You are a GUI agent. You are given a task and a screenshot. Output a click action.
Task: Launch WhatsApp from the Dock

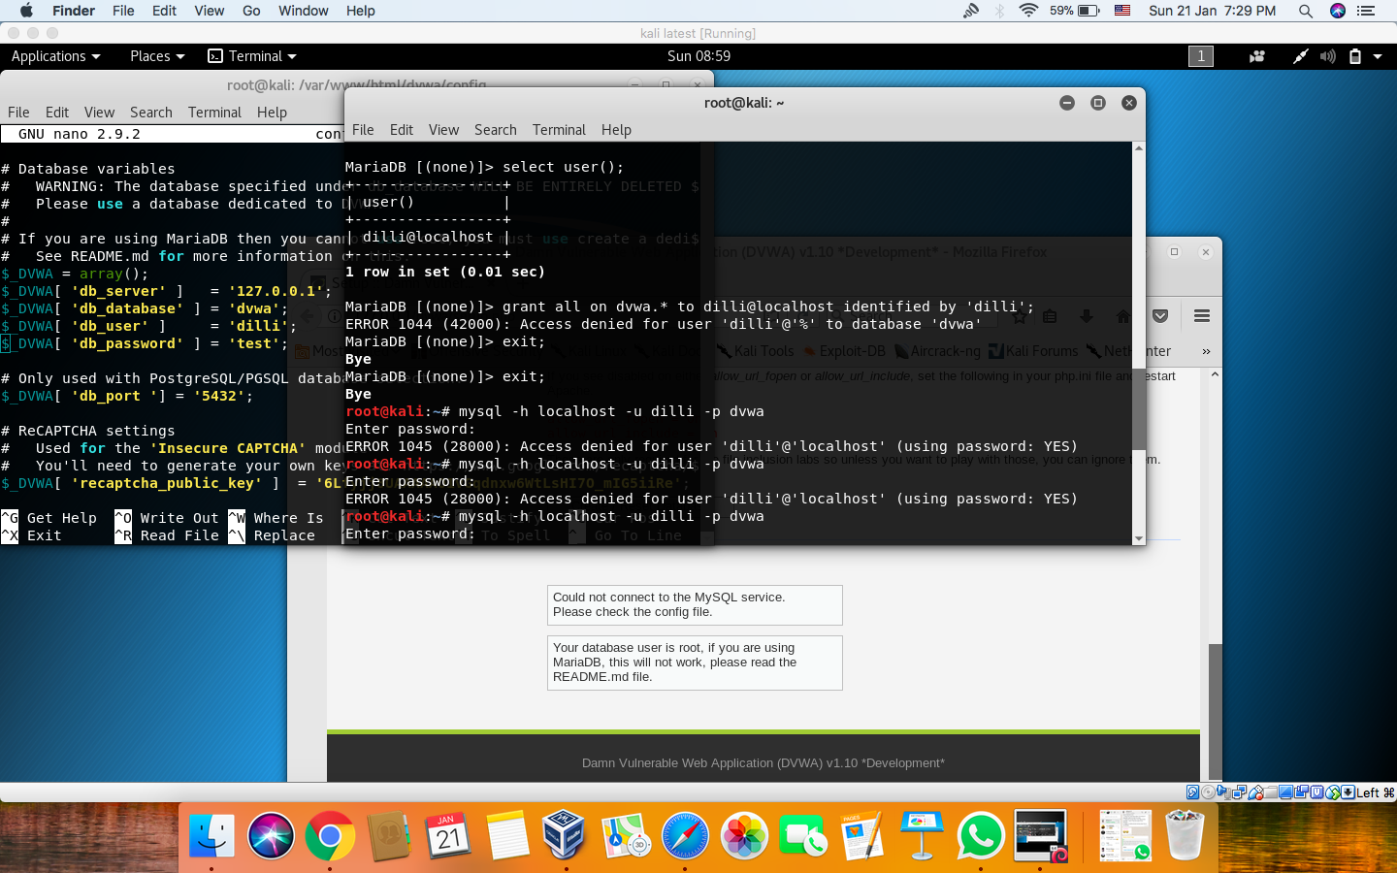(980, 834)
